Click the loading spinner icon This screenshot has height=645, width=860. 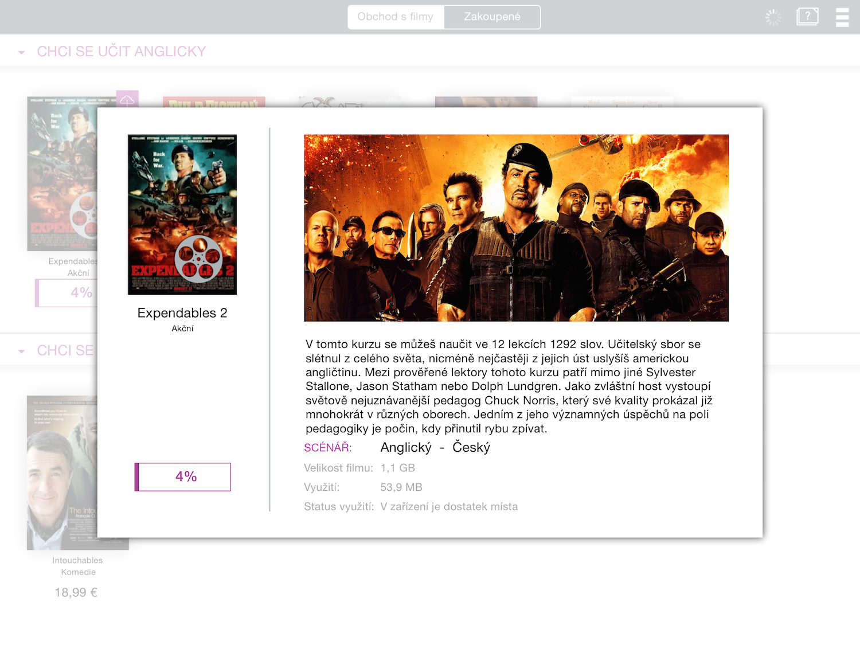pyautogui.click(x=773, y=17)
